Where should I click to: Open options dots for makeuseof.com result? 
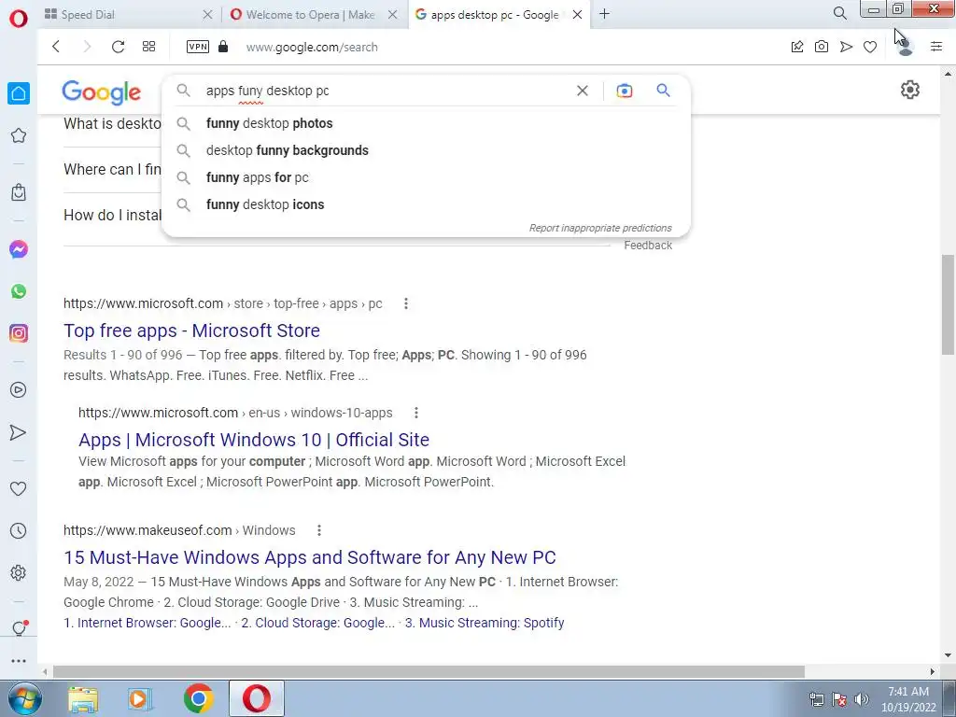tap(319, 530)
